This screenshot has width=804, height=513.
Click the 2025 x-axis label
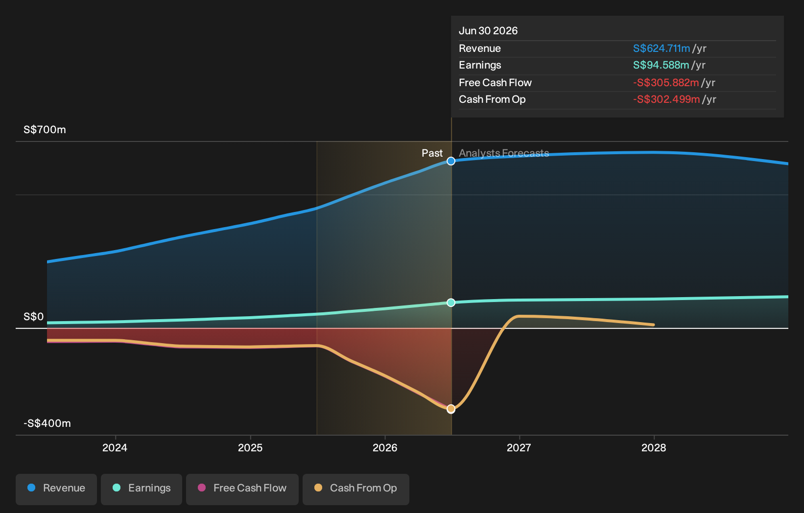coord(250,448)
